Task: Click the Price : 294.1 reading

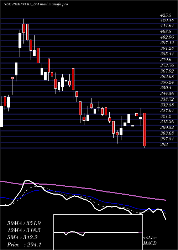Action: [x=24, y=245]
